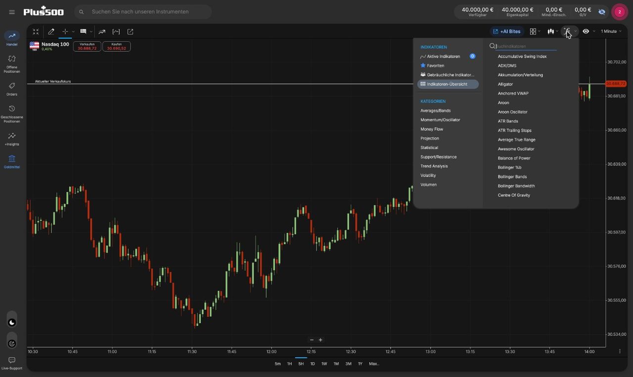Click the bracketed wave chart icon
The width and height of the screenshot is (633, 377).
[116, 31]
